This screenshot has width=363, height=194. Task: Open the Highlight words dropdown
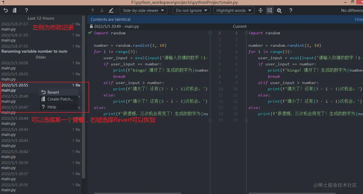(x=234, y=10)
